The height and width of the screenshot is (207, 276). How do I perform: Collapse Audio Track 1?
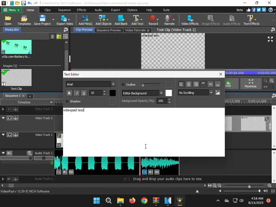click(3, 153)
